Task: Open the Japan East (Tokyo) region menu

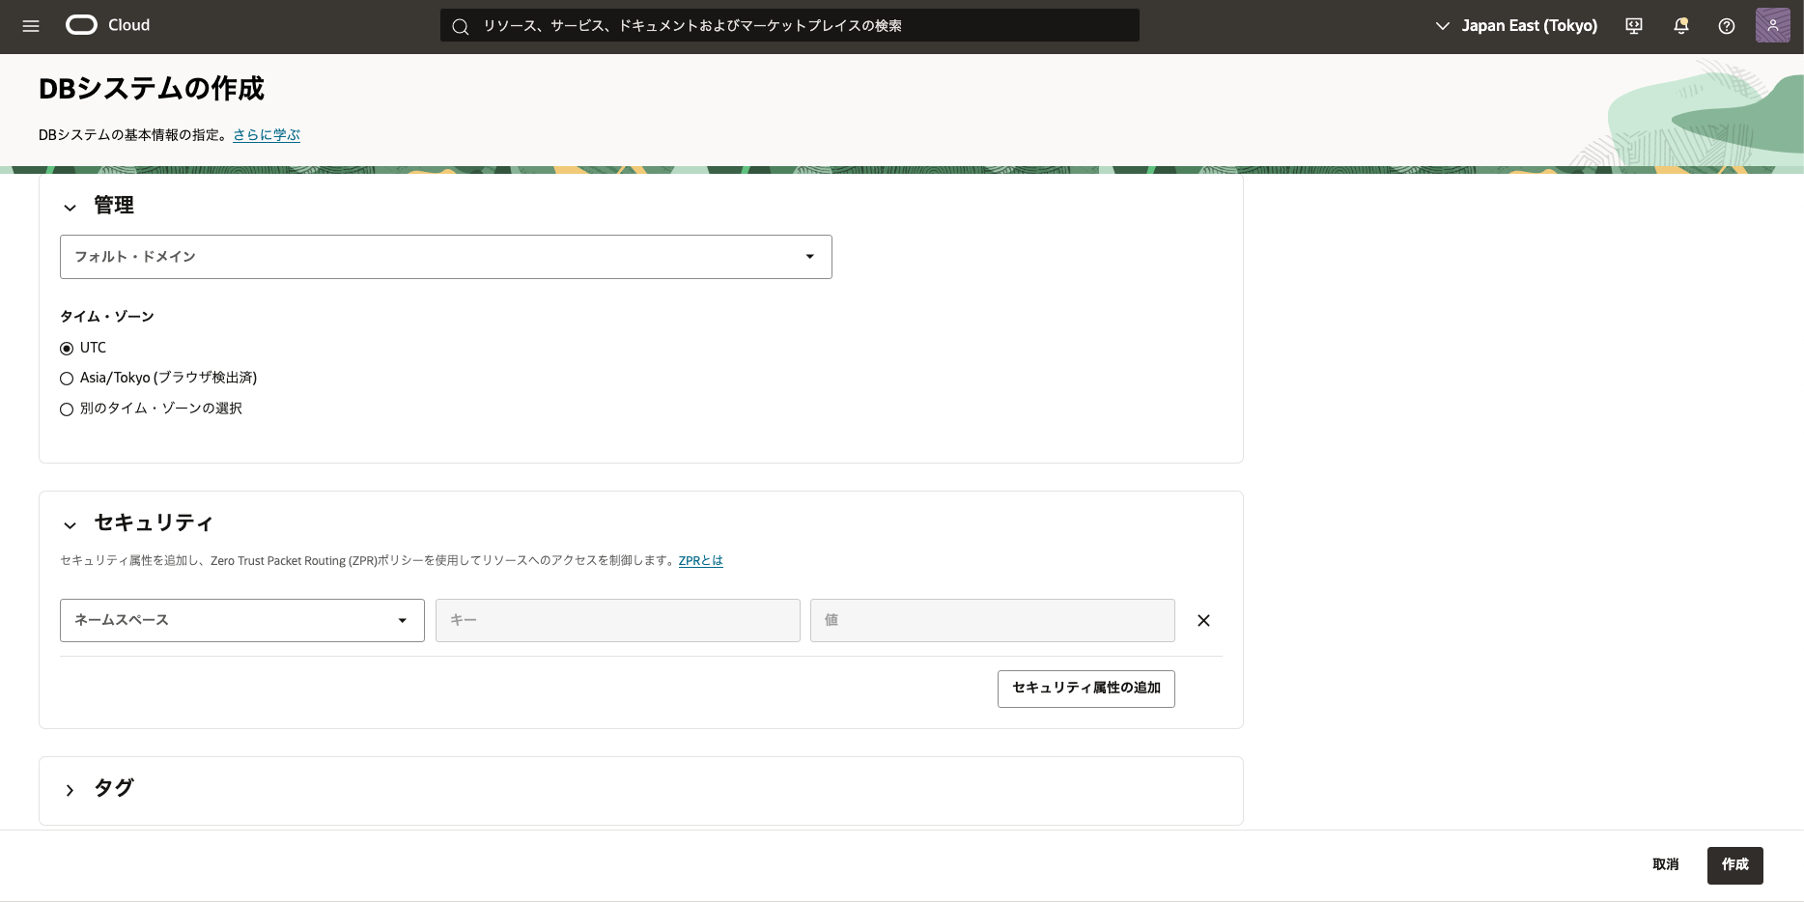Action: click(x=1516, y=26)
